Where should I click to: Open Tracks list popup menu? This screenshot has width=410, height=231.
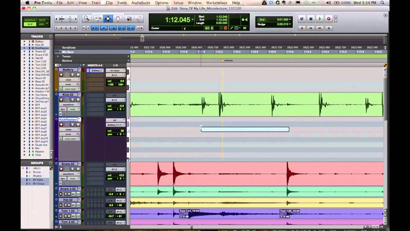(50, 37)
